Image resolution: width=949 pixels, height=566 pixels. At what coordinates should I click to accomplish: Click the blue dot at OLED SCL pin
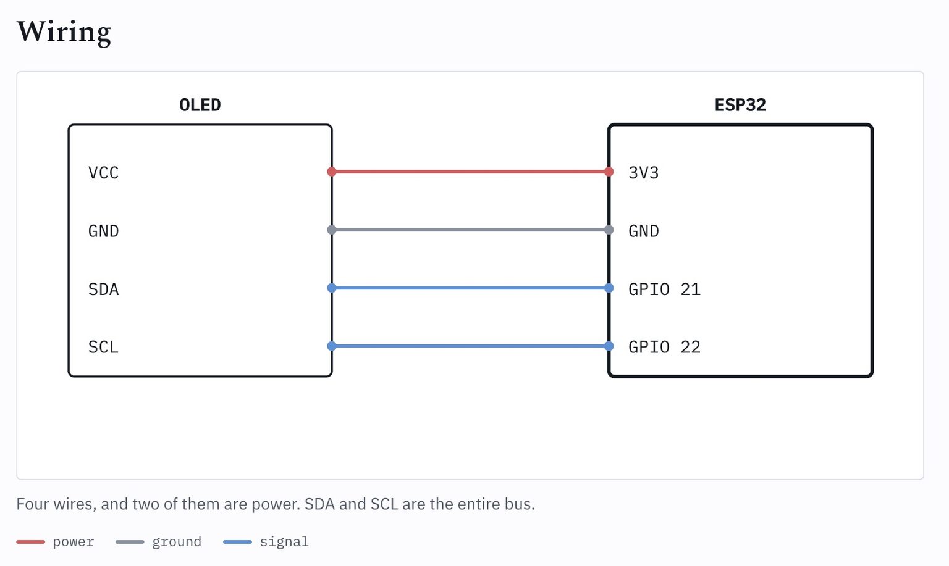coord(332,346)
